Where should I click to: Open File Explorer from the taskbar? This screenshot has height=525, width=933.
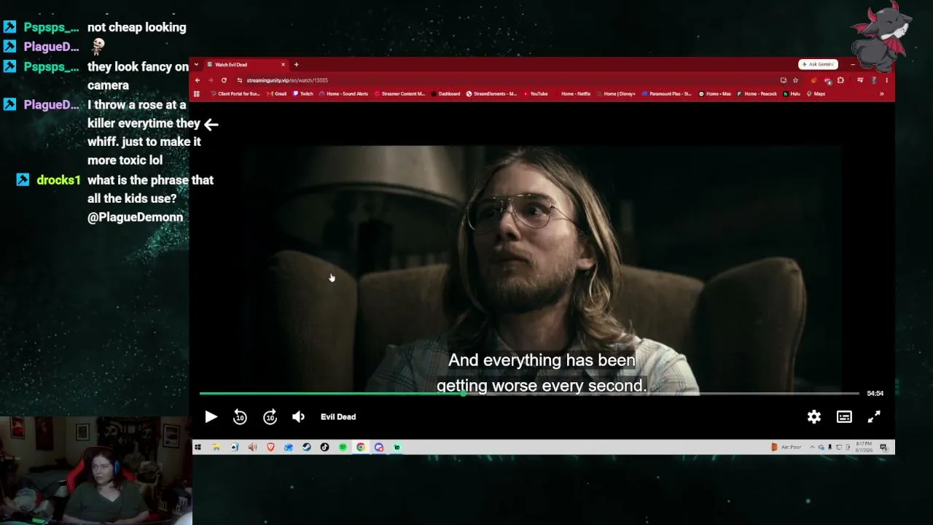[216, 448]
